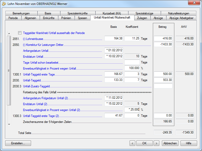Confirm with the OK button
The height and width of the screenshot is (151, 202).
coord(144,143)
